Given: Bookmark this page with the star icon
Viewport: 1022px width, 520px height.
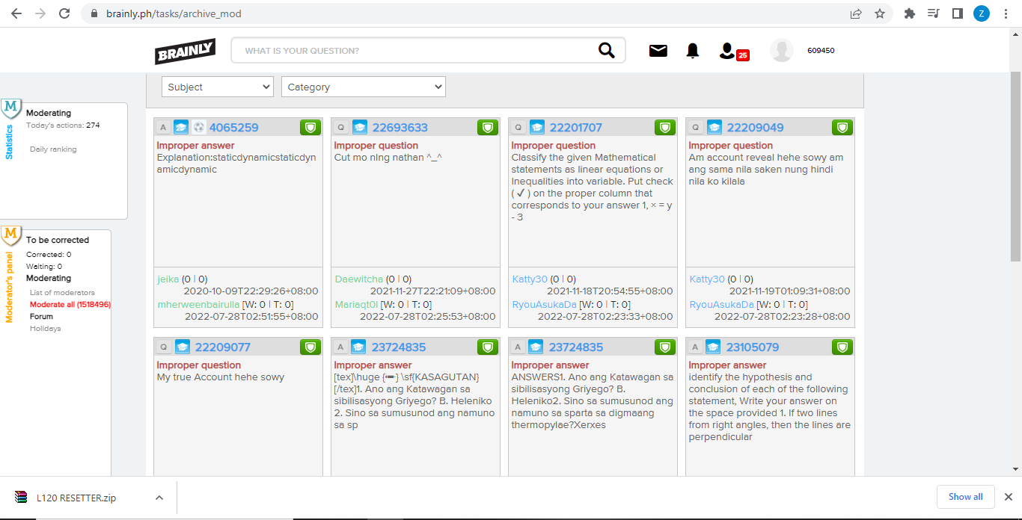Looking at the screenshot, I should tap(880, 13).
